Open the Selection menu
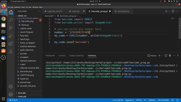The width and height of the screenshot is (181, 102). tap(17, 7)
